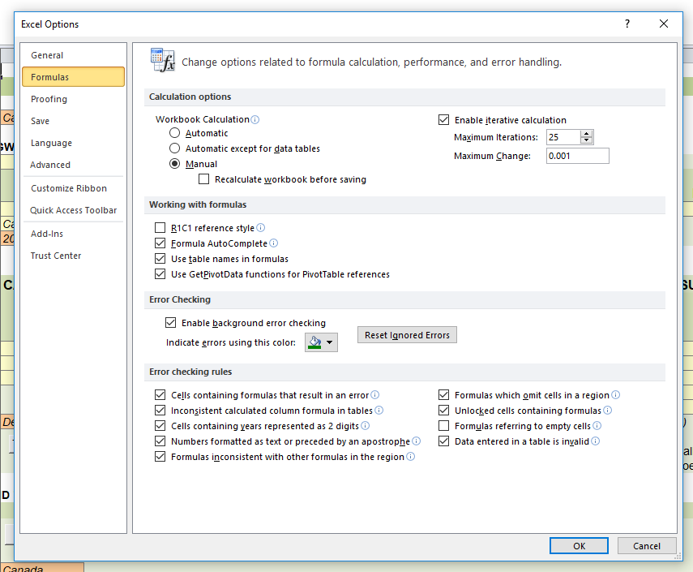Image resolution: width=693 pixels, height=572 pixels.
Task: Click info icon for unlocked cells containing formulas
Action: pyautogui.click(x=608, y=411)
